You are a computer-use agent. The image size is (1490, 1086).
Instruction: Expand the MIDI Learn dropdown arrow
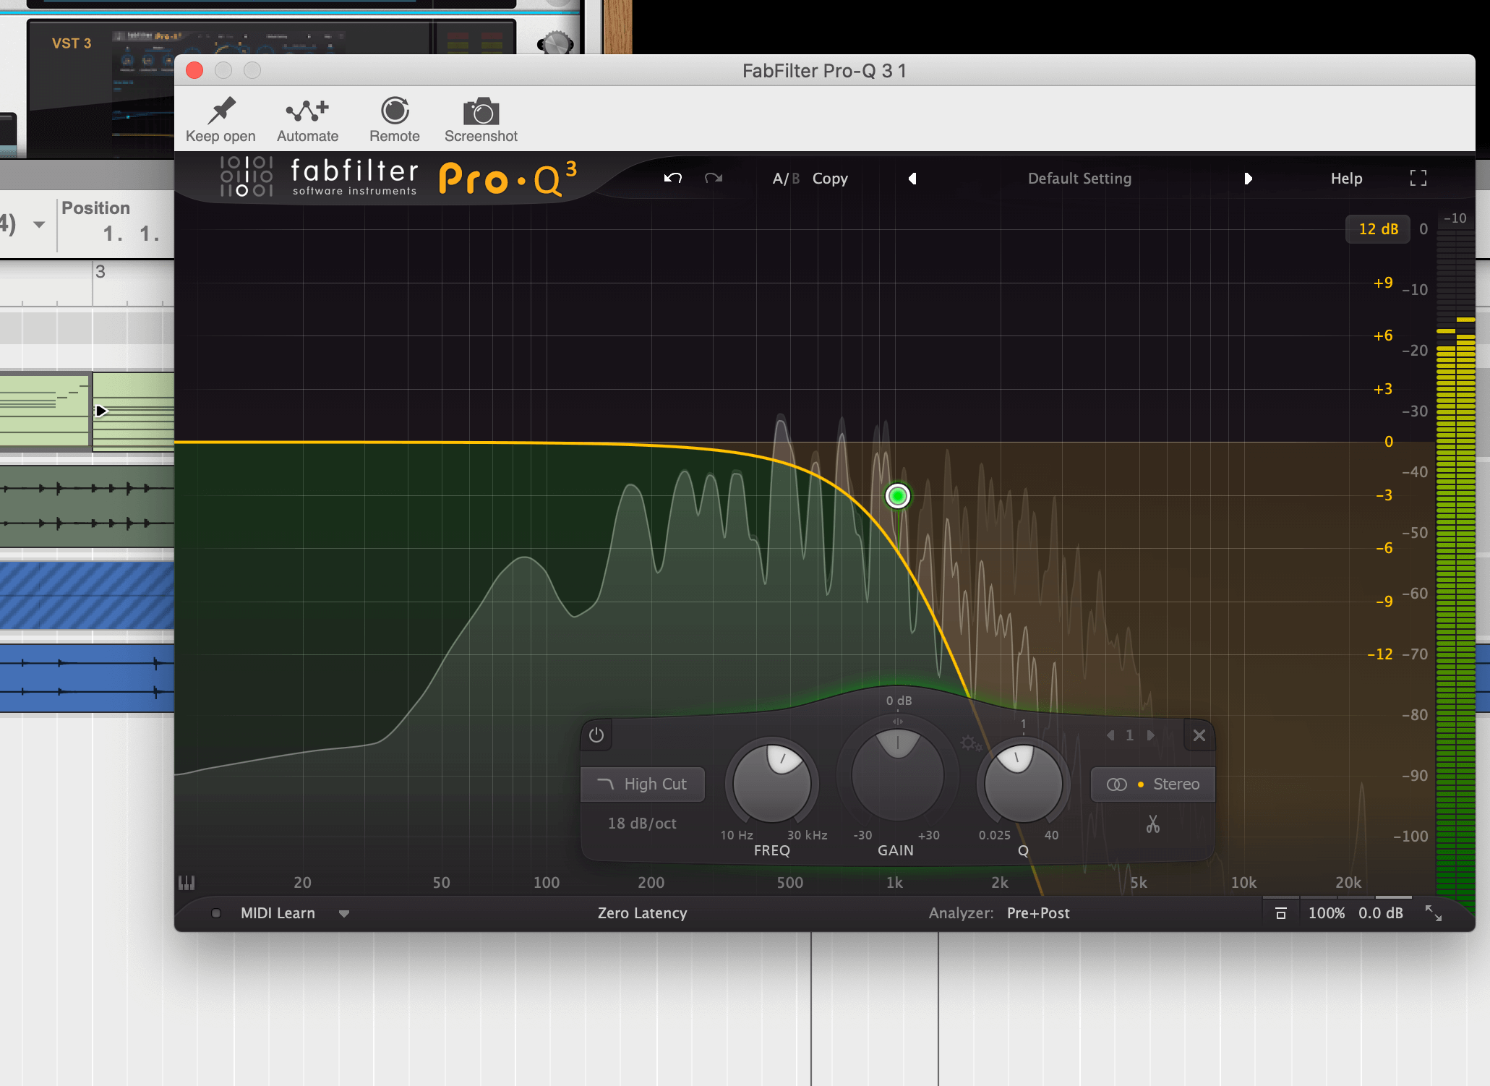[344, 914]
